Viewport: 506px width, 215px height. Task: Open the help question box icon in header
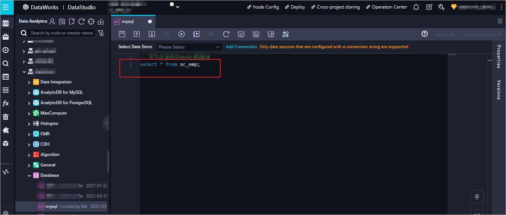[x=429, y=7]
